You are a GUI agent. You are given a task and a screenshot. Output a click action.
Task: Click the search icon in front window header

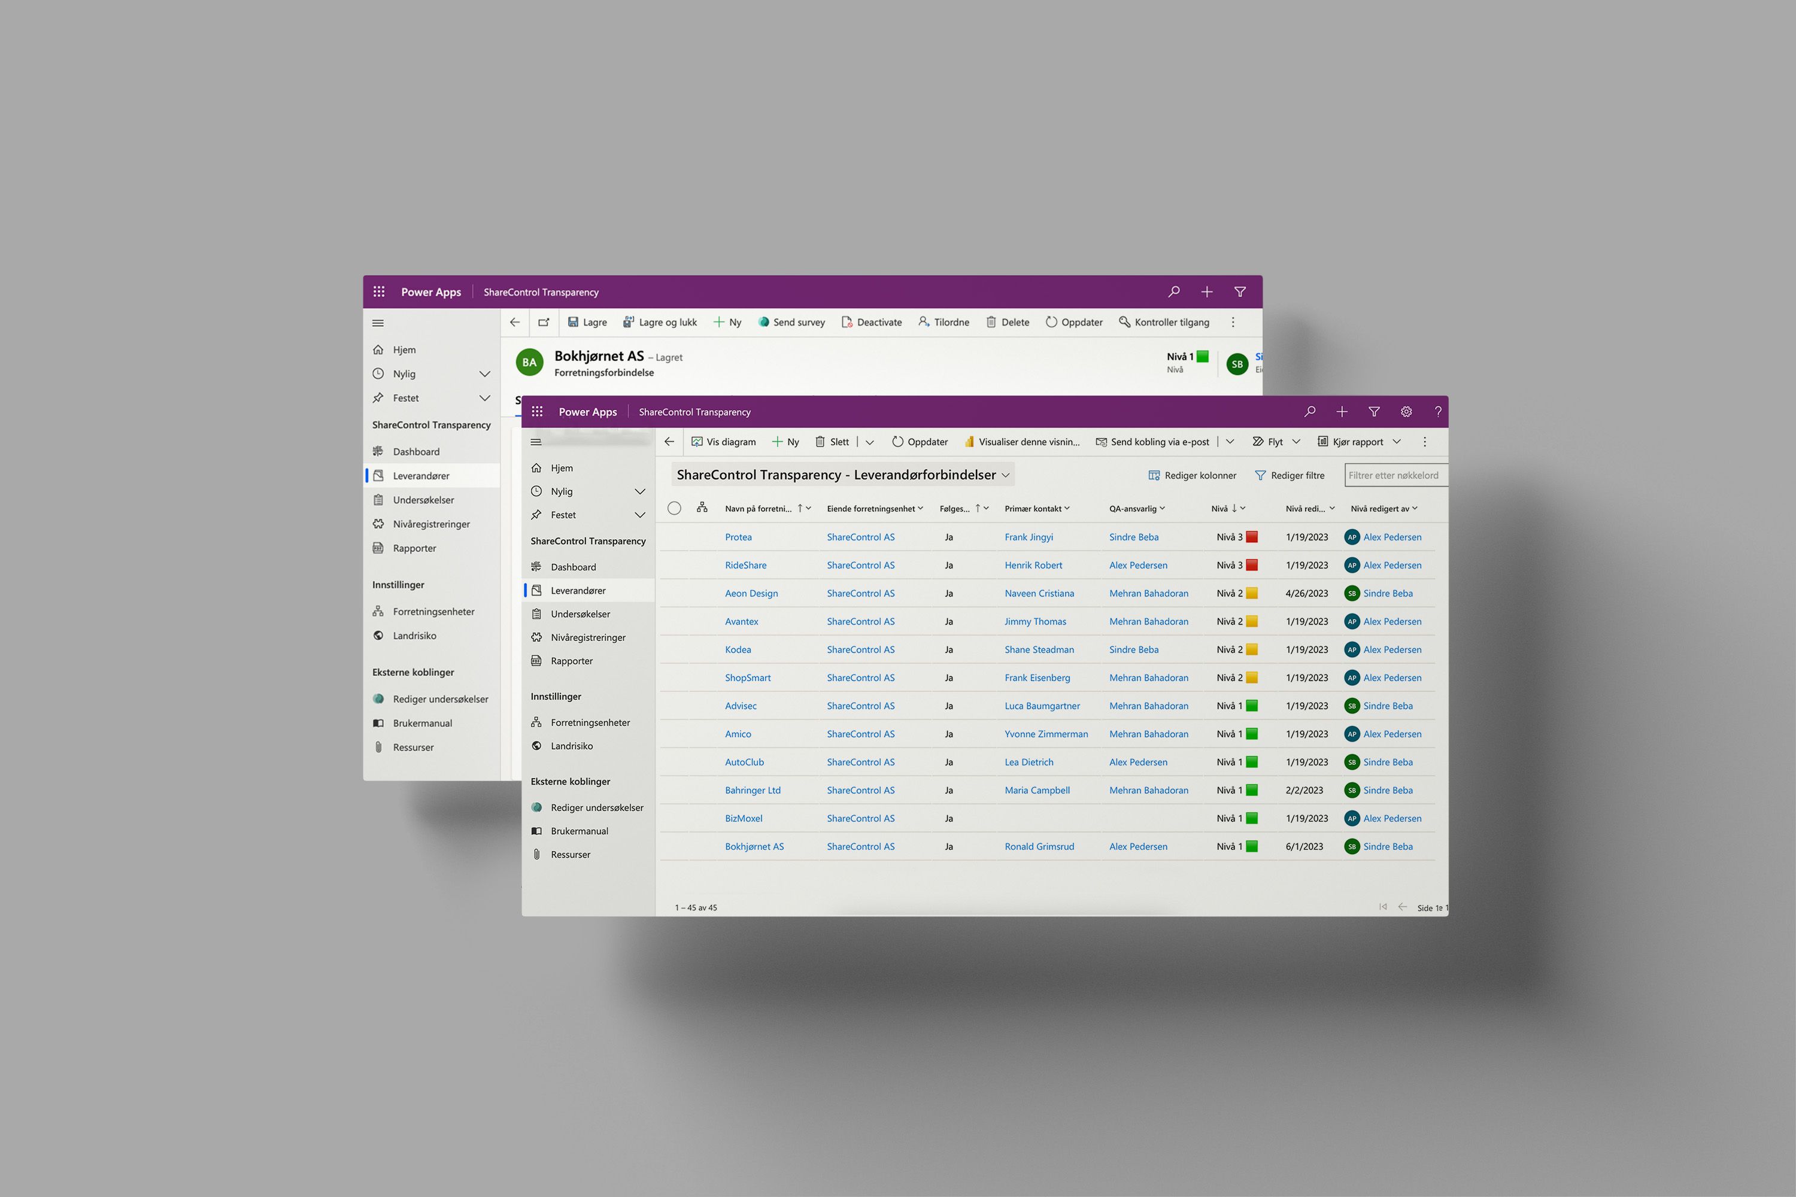click(1310, 412)
